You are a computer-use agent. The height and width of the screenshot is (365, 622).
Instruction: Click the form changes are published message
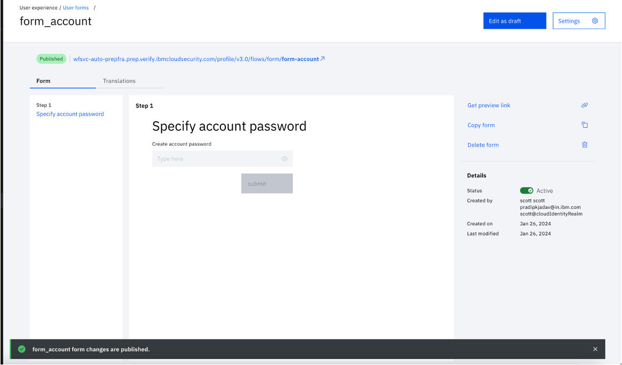point(91,349)
